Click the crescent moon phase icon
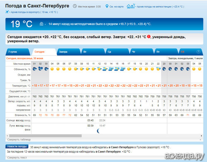The height and width of the screenshot is (162, 207). click(98, 131)
